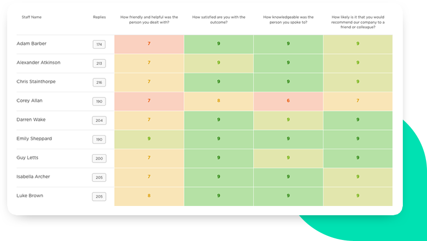Click the Staff Name column header
This screenshot has width=427, height=241.
32,17
